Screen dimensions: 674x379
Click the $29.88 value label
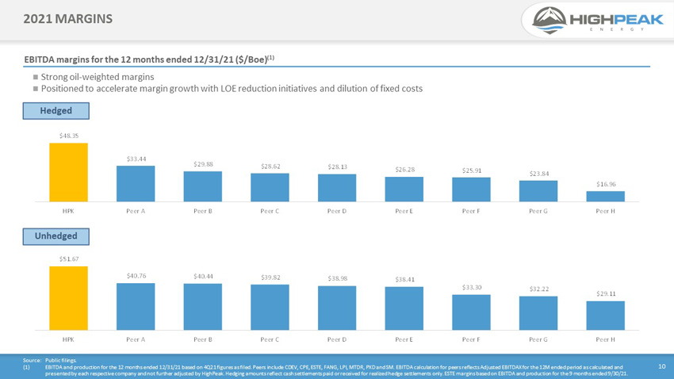203,164
